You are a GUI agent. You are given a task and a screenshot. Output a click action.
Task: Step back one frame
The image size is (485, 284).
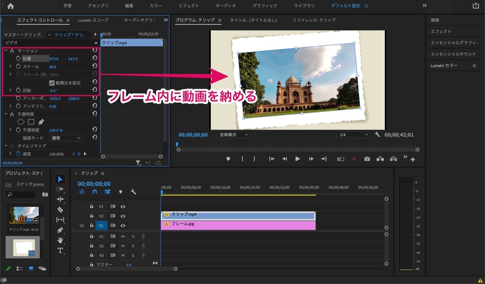[x=285, y=159]
